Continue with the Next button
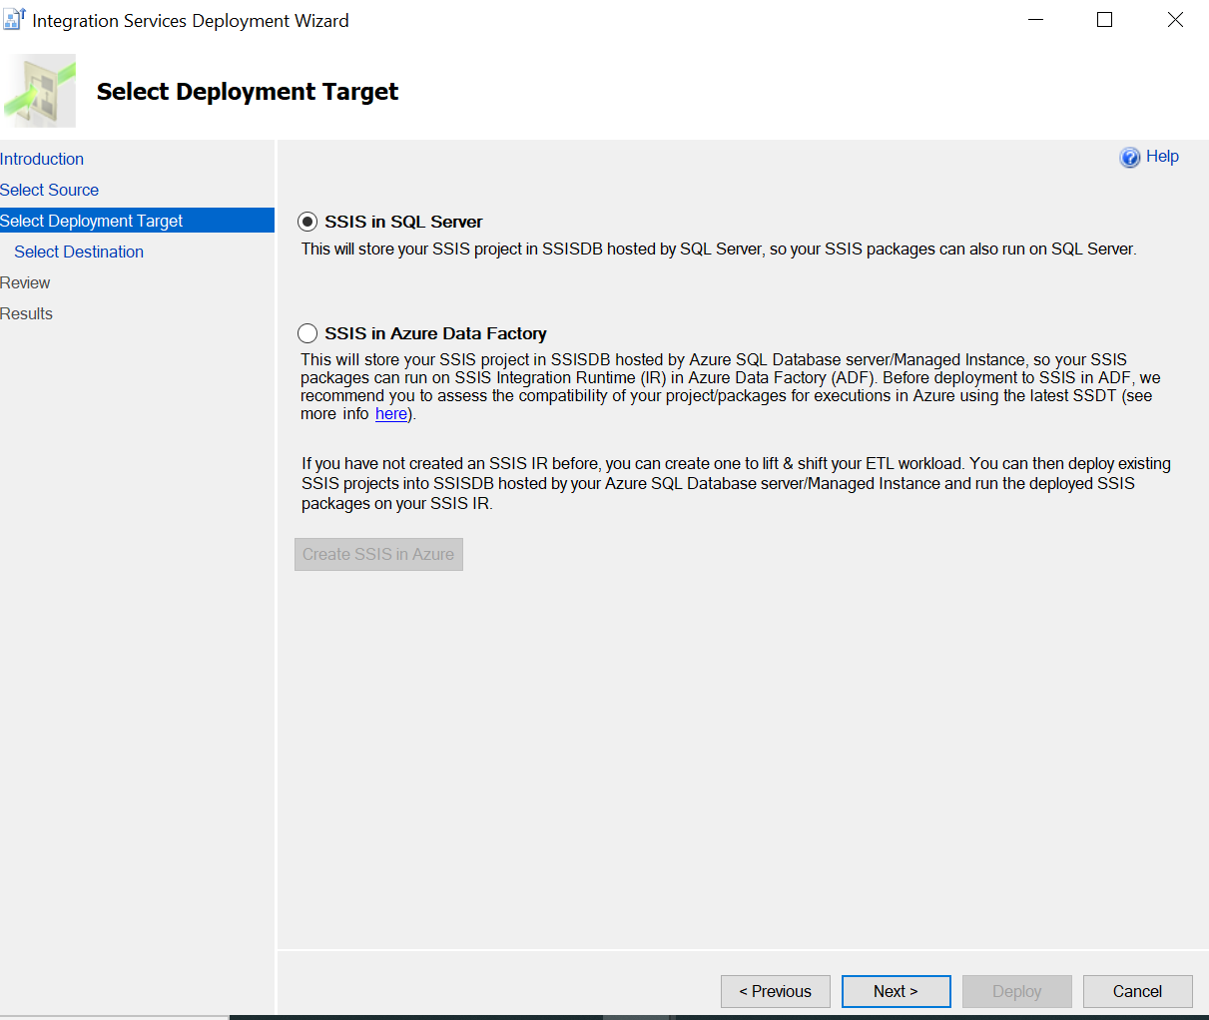Screen dimensions: 1209x1020 click(x=896, y=991)
